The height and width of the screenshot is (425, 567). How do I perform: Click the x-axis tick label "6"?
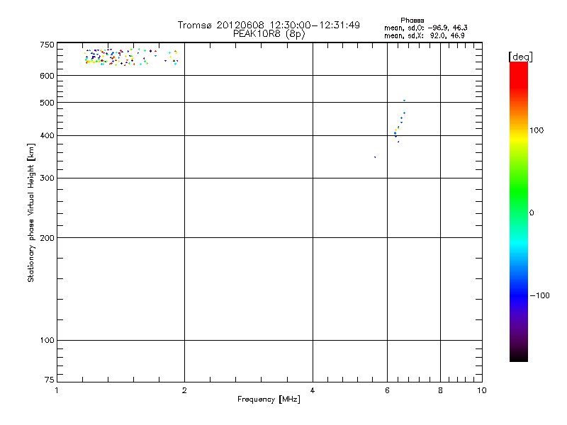click(387, 390)
